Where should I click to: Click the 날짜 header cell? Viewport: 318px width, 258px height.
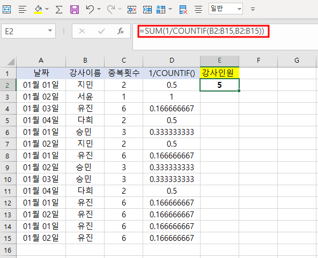click(x=41, y=73)
